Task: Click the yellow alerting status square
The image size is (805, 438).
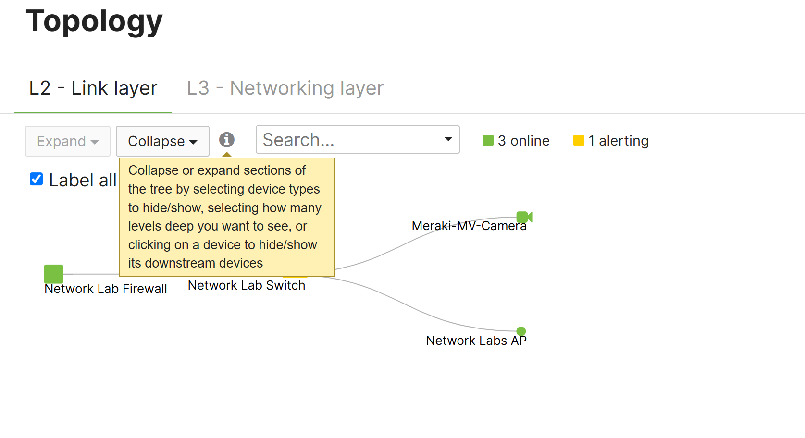Action: [579, 140]
